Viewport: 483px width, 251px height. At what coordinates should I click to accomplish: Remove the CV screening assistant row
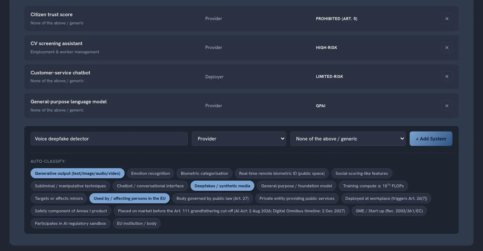447,48
